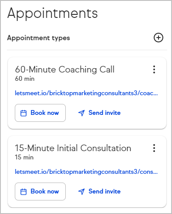Open options menu for 15-Minute Initial Consultation
This screenshot has width=172, height=214.
coord(154,148)
